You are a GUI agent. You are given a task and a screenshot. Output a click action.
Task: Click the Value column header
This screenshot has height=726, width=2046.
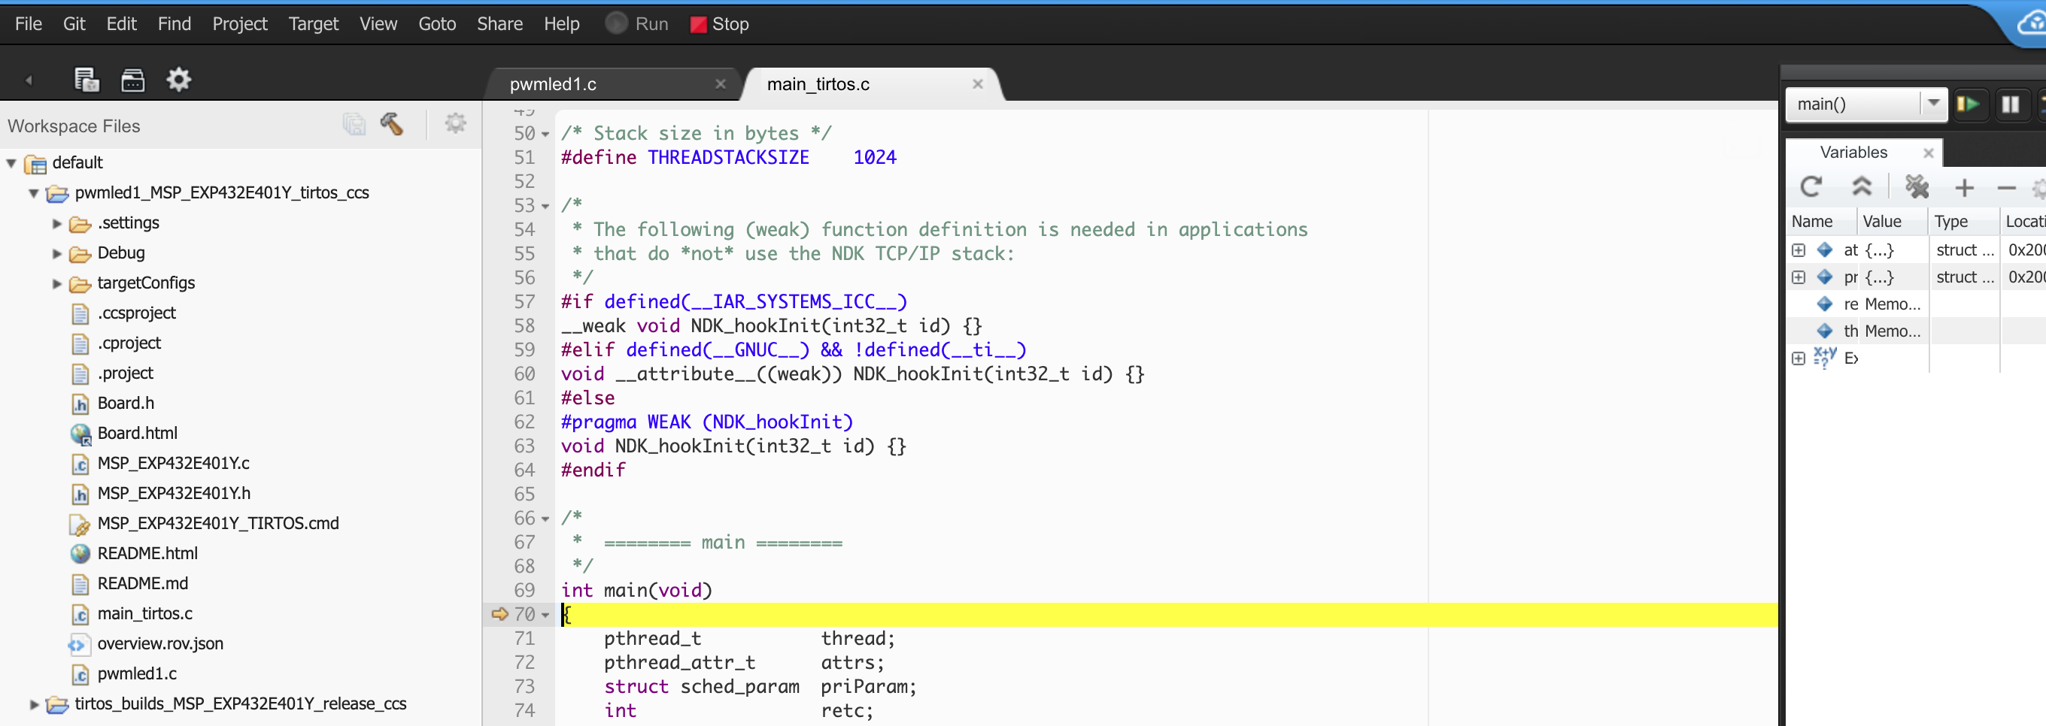(x=1891, y=222)
